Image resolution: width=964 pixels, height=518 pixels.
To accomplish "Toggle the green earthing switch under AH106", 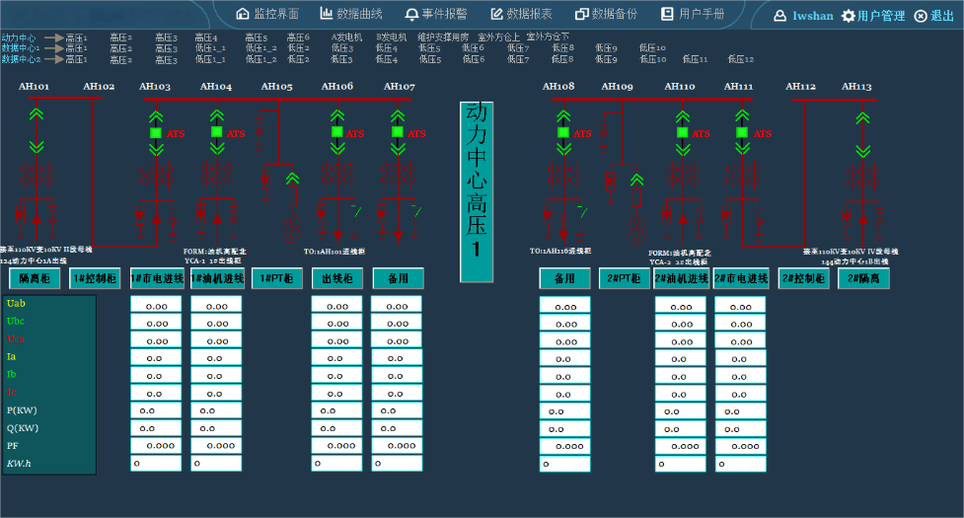I will point(355,211).
